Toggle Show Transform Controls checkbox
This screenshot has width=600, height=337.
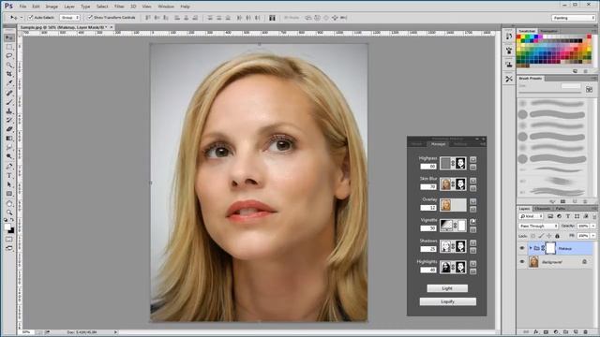point(90,18)
